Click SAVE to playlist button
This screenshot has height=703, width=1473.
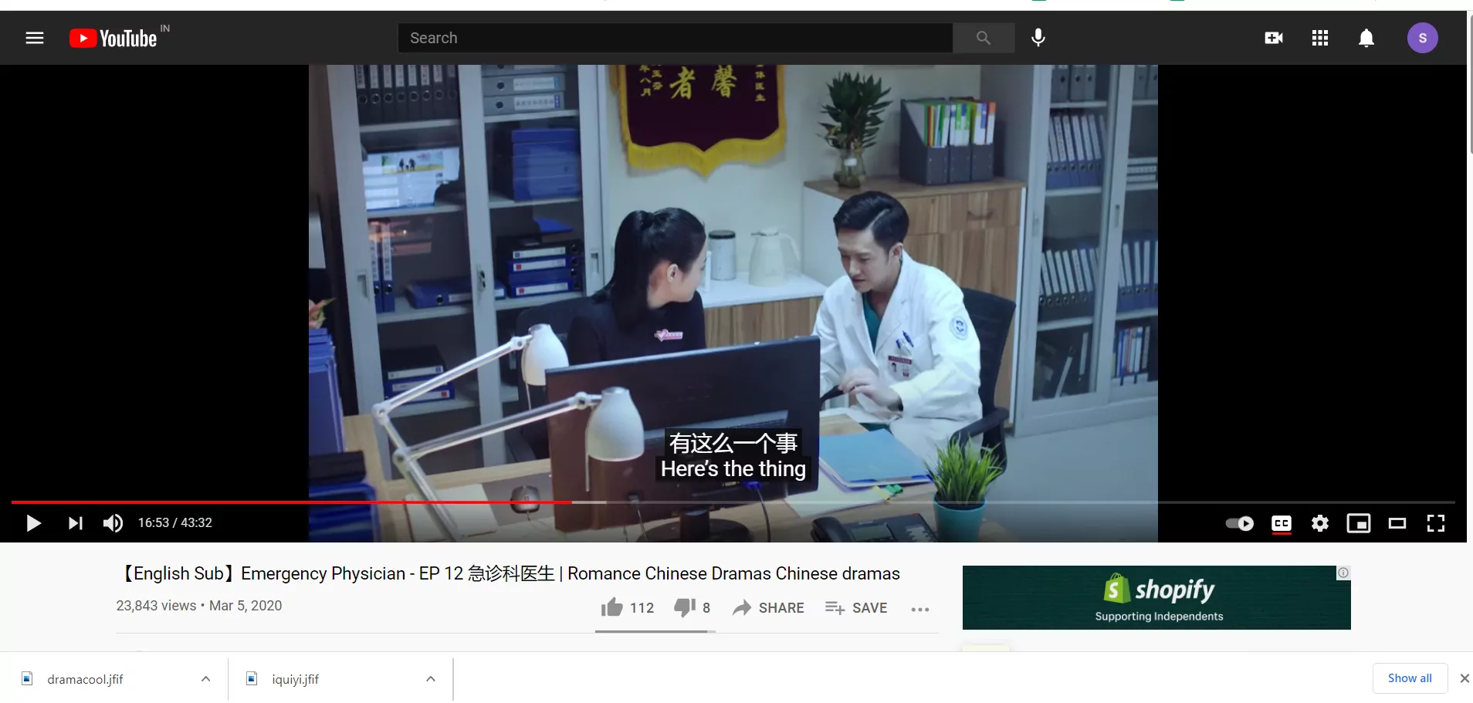point(856,608)
